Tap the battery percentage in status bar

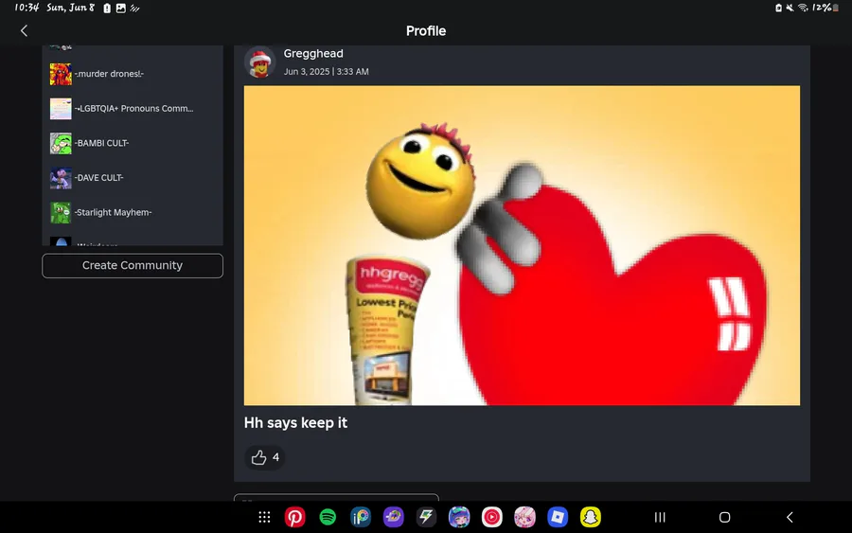[822, 8]
